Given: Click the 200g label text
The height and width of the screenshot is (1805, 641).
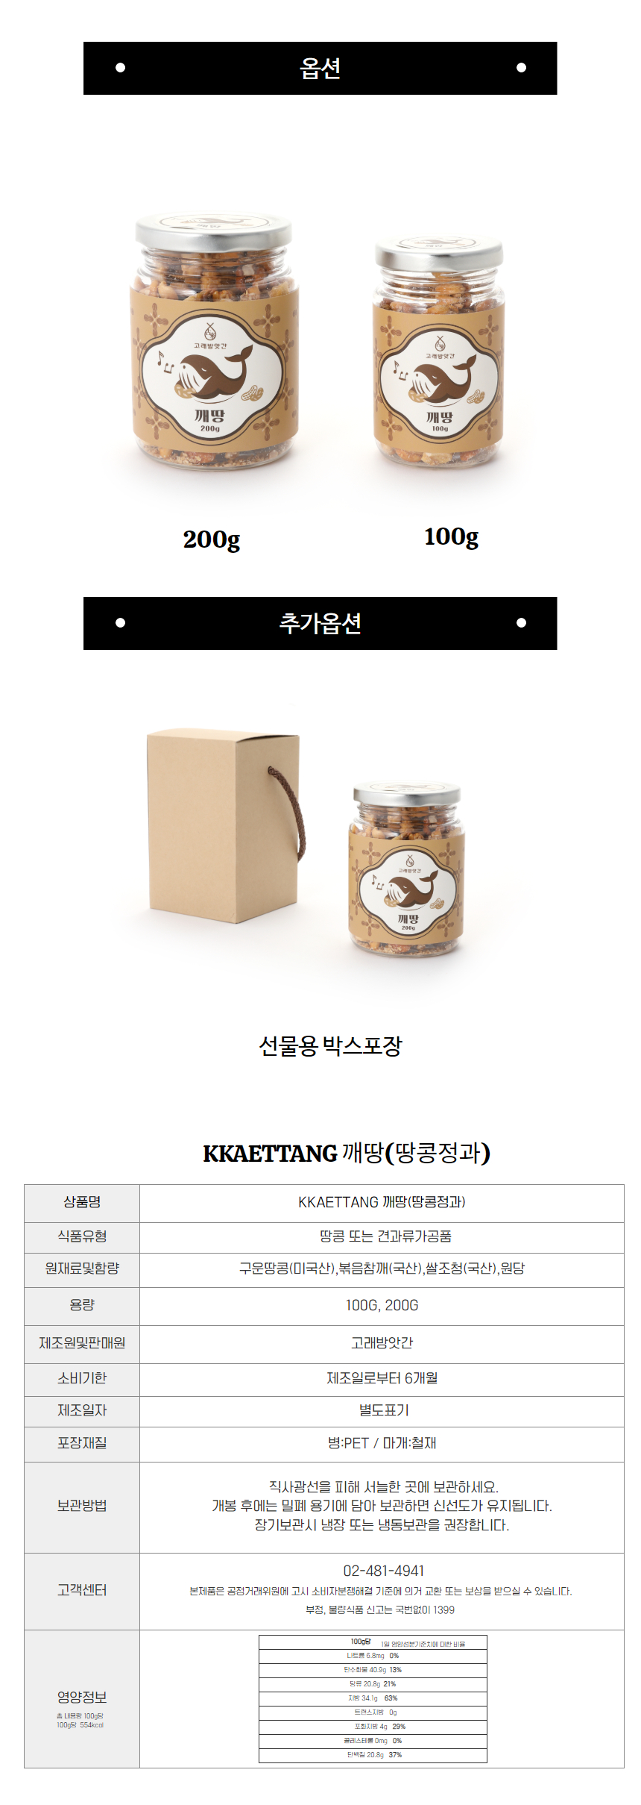Looking at the screenshot, I should [212, 539].
